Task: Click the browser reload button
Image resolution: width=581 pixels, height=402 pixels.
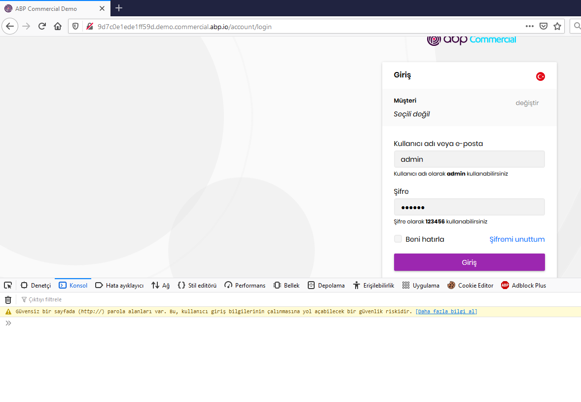Action: pos(42,27)
